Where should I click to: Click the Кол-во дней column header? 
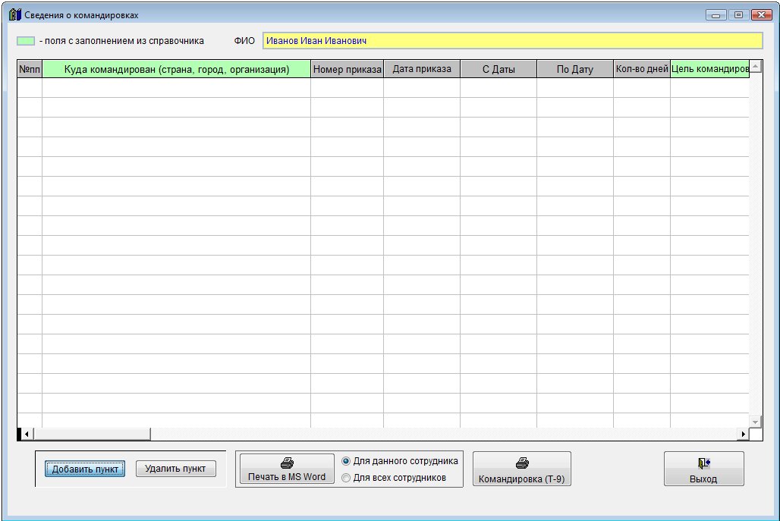642,69
